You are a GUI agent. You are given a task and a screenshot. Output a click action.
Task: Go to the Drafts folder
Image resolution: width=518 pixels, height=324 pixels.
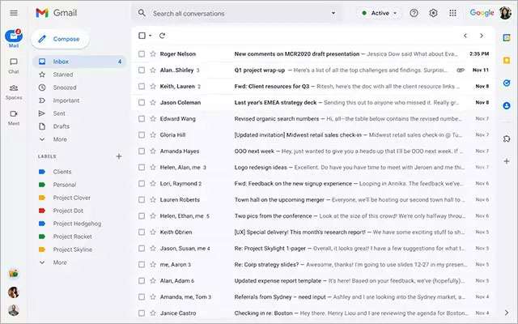pyautogui.click(x=62, y=126)
